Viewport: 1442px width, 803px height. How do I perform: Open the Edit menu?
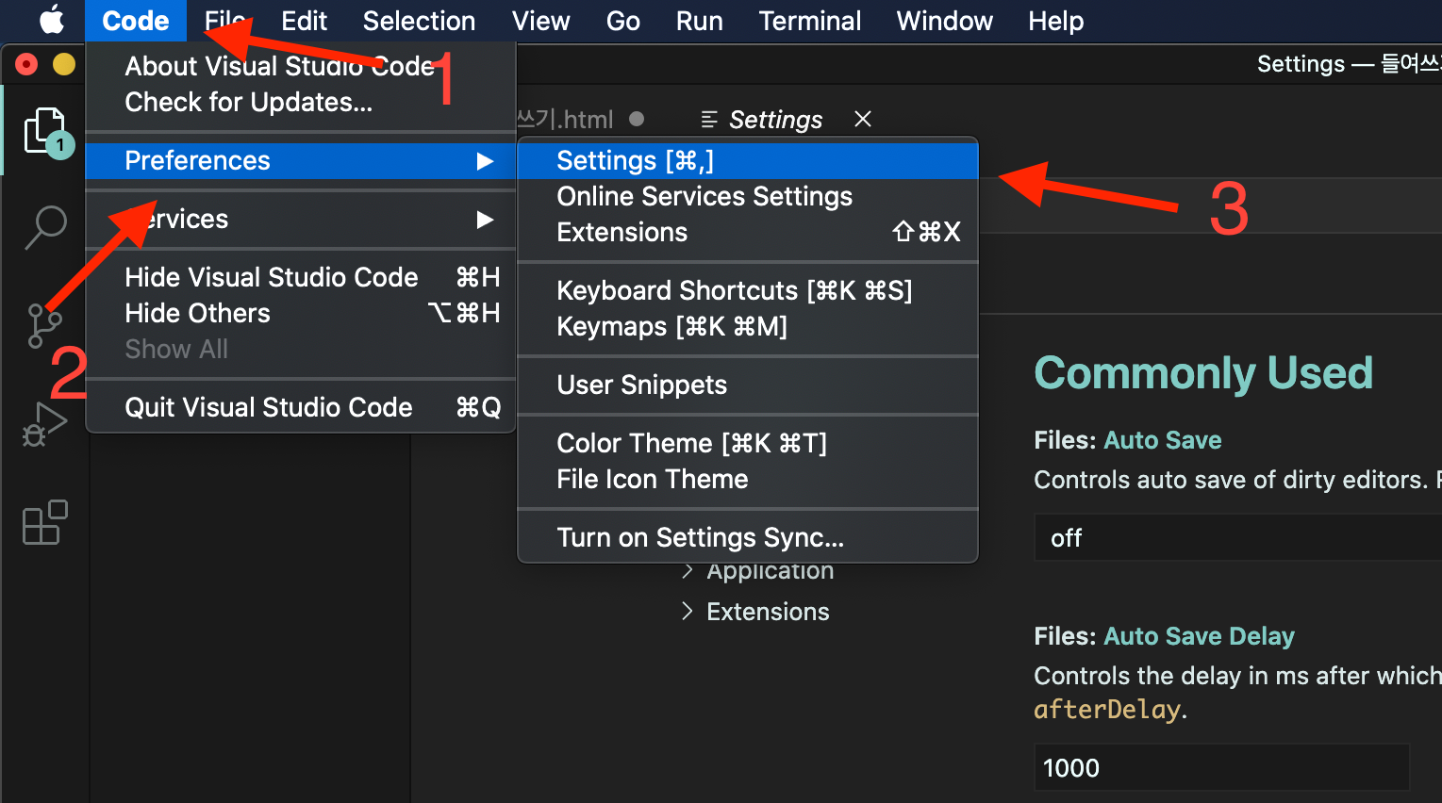point(304,21)
